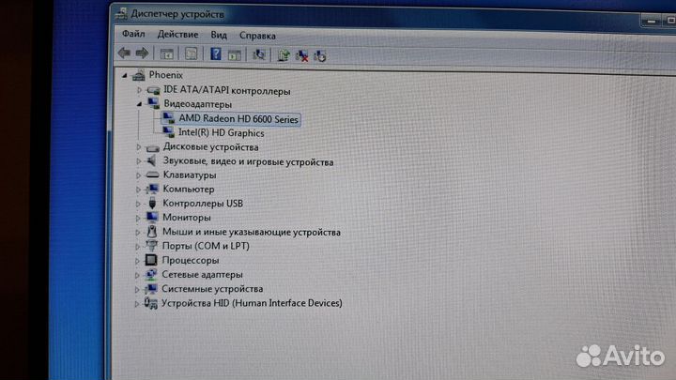Select the Intel(R) HD Graphics device
676x380 pixels.
click(221, 133)
